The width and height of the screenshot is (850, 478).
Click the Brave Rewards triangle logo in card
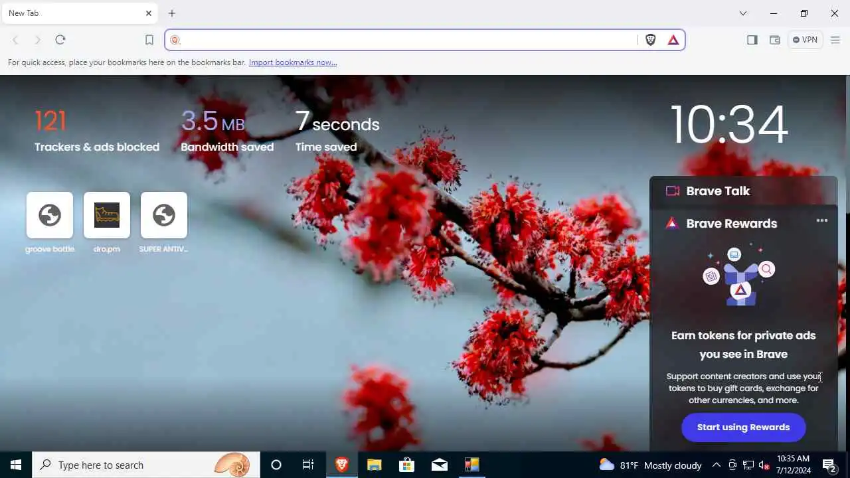(x=672, y=224)
